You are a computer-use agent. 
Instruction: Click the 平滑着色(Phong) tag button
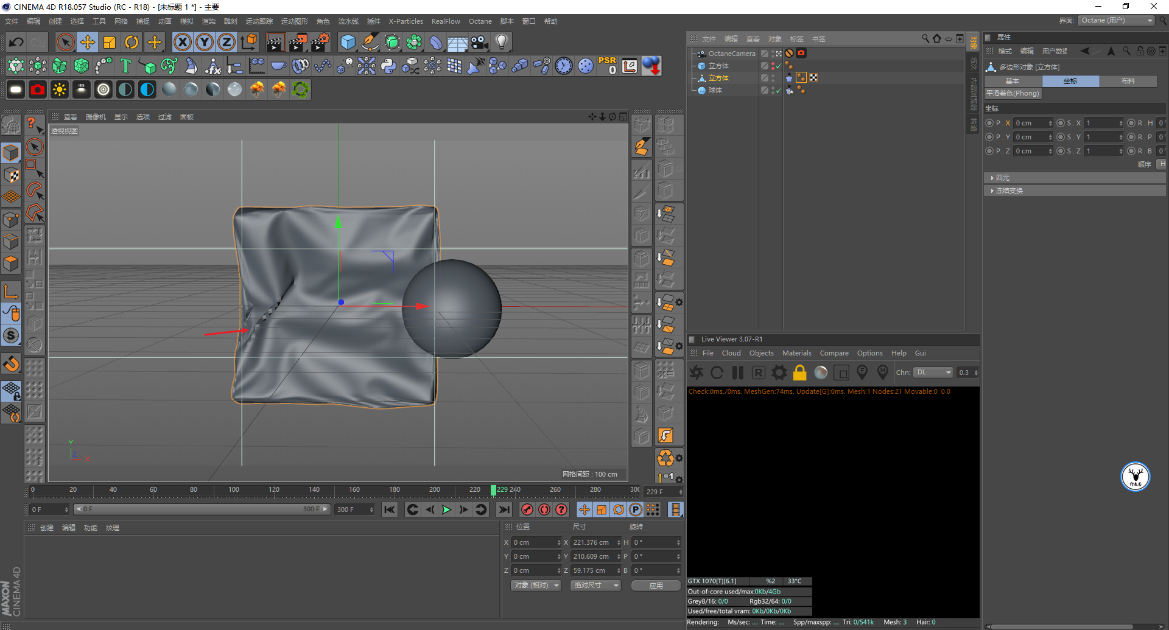1013,93
